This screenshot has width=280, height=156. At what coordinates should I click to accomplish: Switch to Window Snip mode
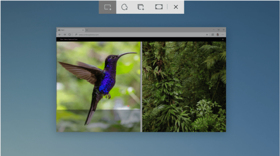pos(141,7)
